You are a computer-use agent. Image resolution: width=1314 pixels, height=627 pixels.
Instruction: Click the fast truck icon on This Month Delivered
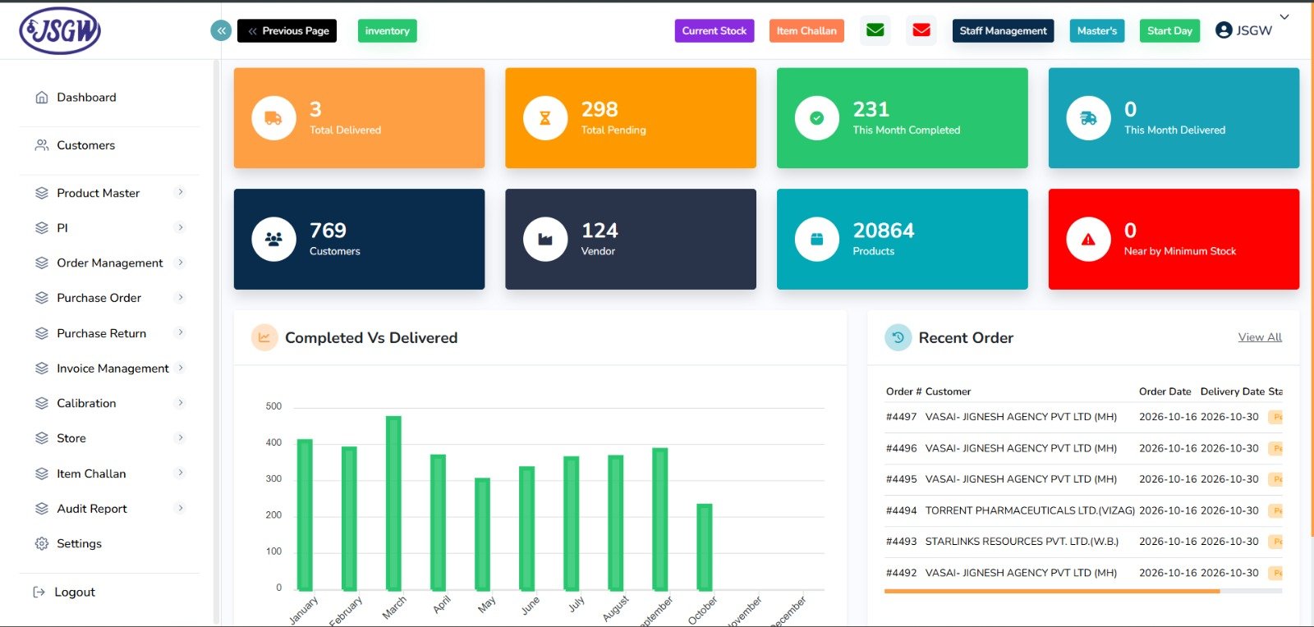tap(1088, 118)
